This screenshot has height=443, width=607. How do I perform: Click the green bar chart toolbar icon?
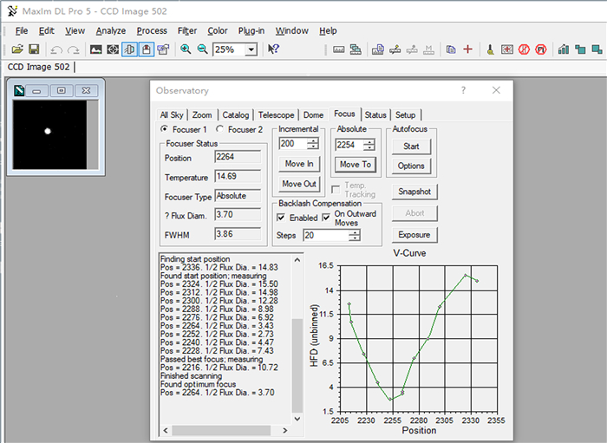click(565, 49)
